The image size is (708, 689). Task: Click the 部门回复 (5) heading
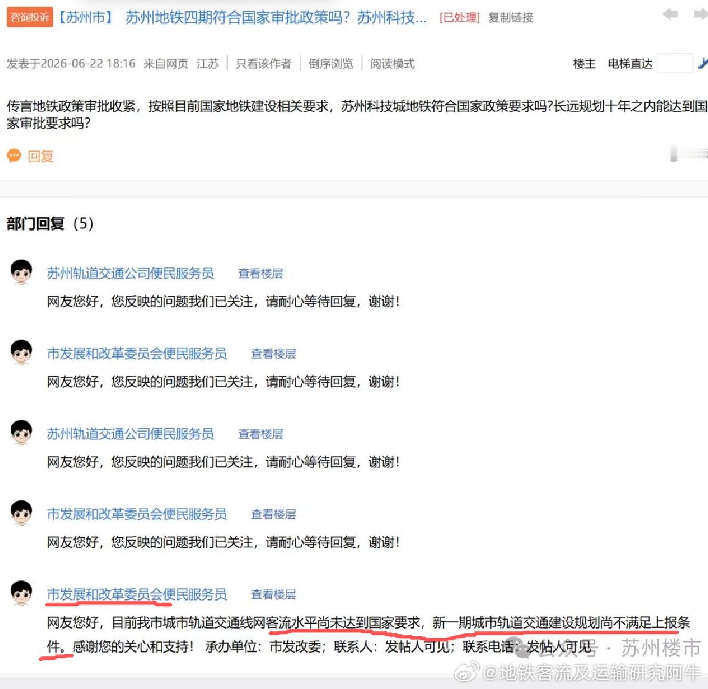50,224
